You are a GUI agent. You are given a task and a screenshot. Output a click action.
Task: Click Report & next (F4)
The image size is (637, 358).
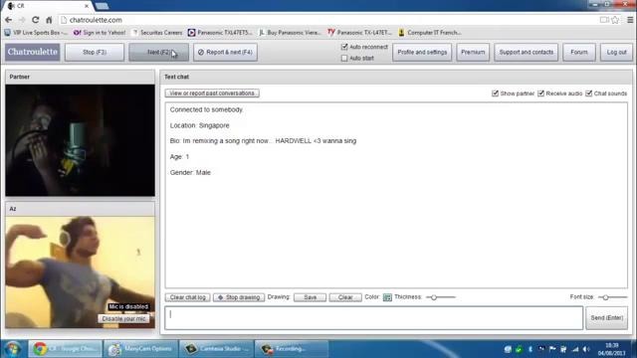point(226,53)
